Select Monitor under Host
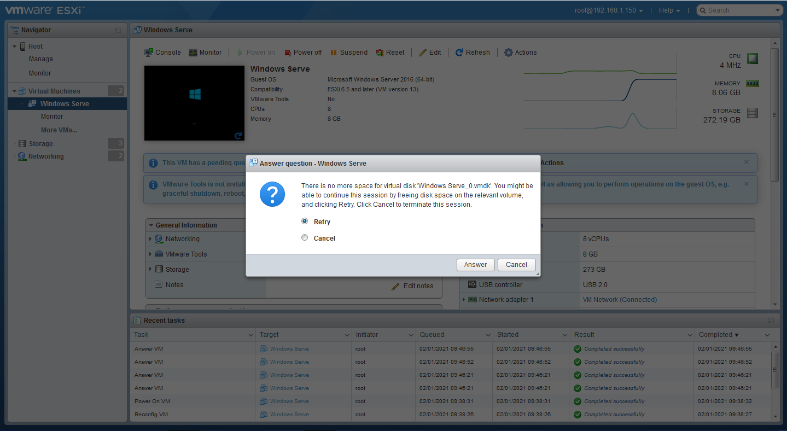Screen dimensions: 787x431 click(40, 73)
